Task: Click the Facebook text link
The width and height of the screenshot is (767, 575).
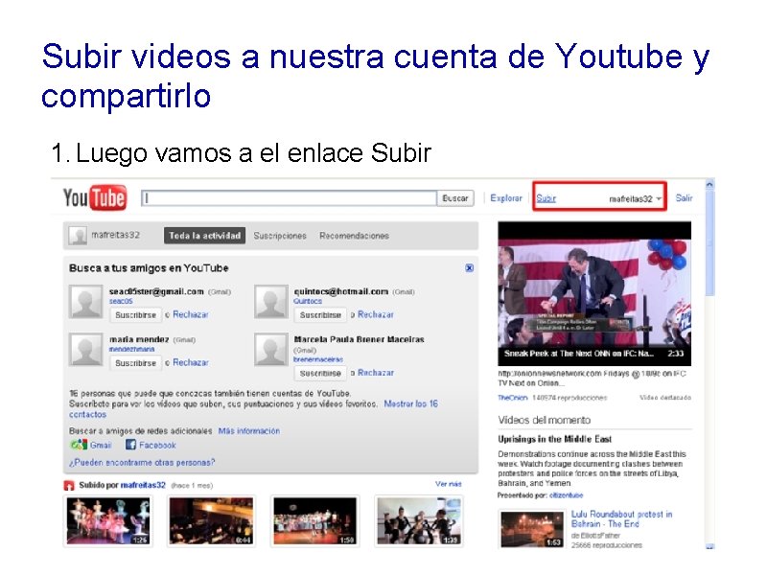Action: coord(157,445)
